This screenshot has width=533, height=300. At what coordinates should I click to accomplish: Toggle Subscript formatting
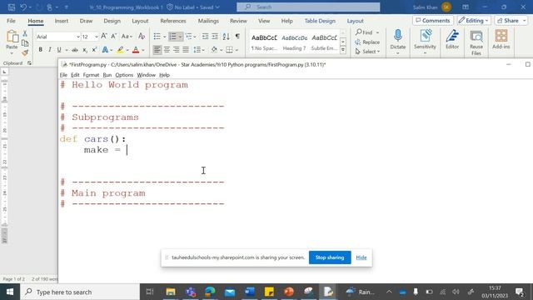point(85,50)
